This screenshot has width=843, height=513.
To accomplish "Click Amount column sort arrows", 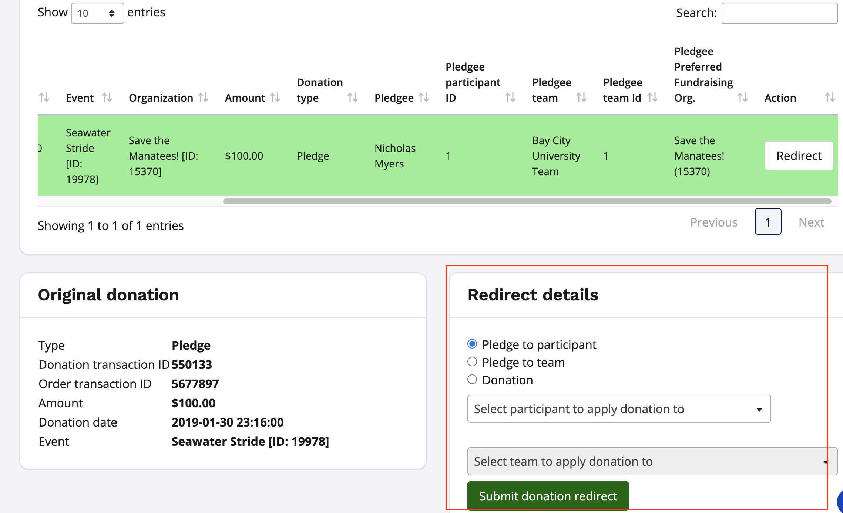I will pyautogui.click(x=275, y=98).
